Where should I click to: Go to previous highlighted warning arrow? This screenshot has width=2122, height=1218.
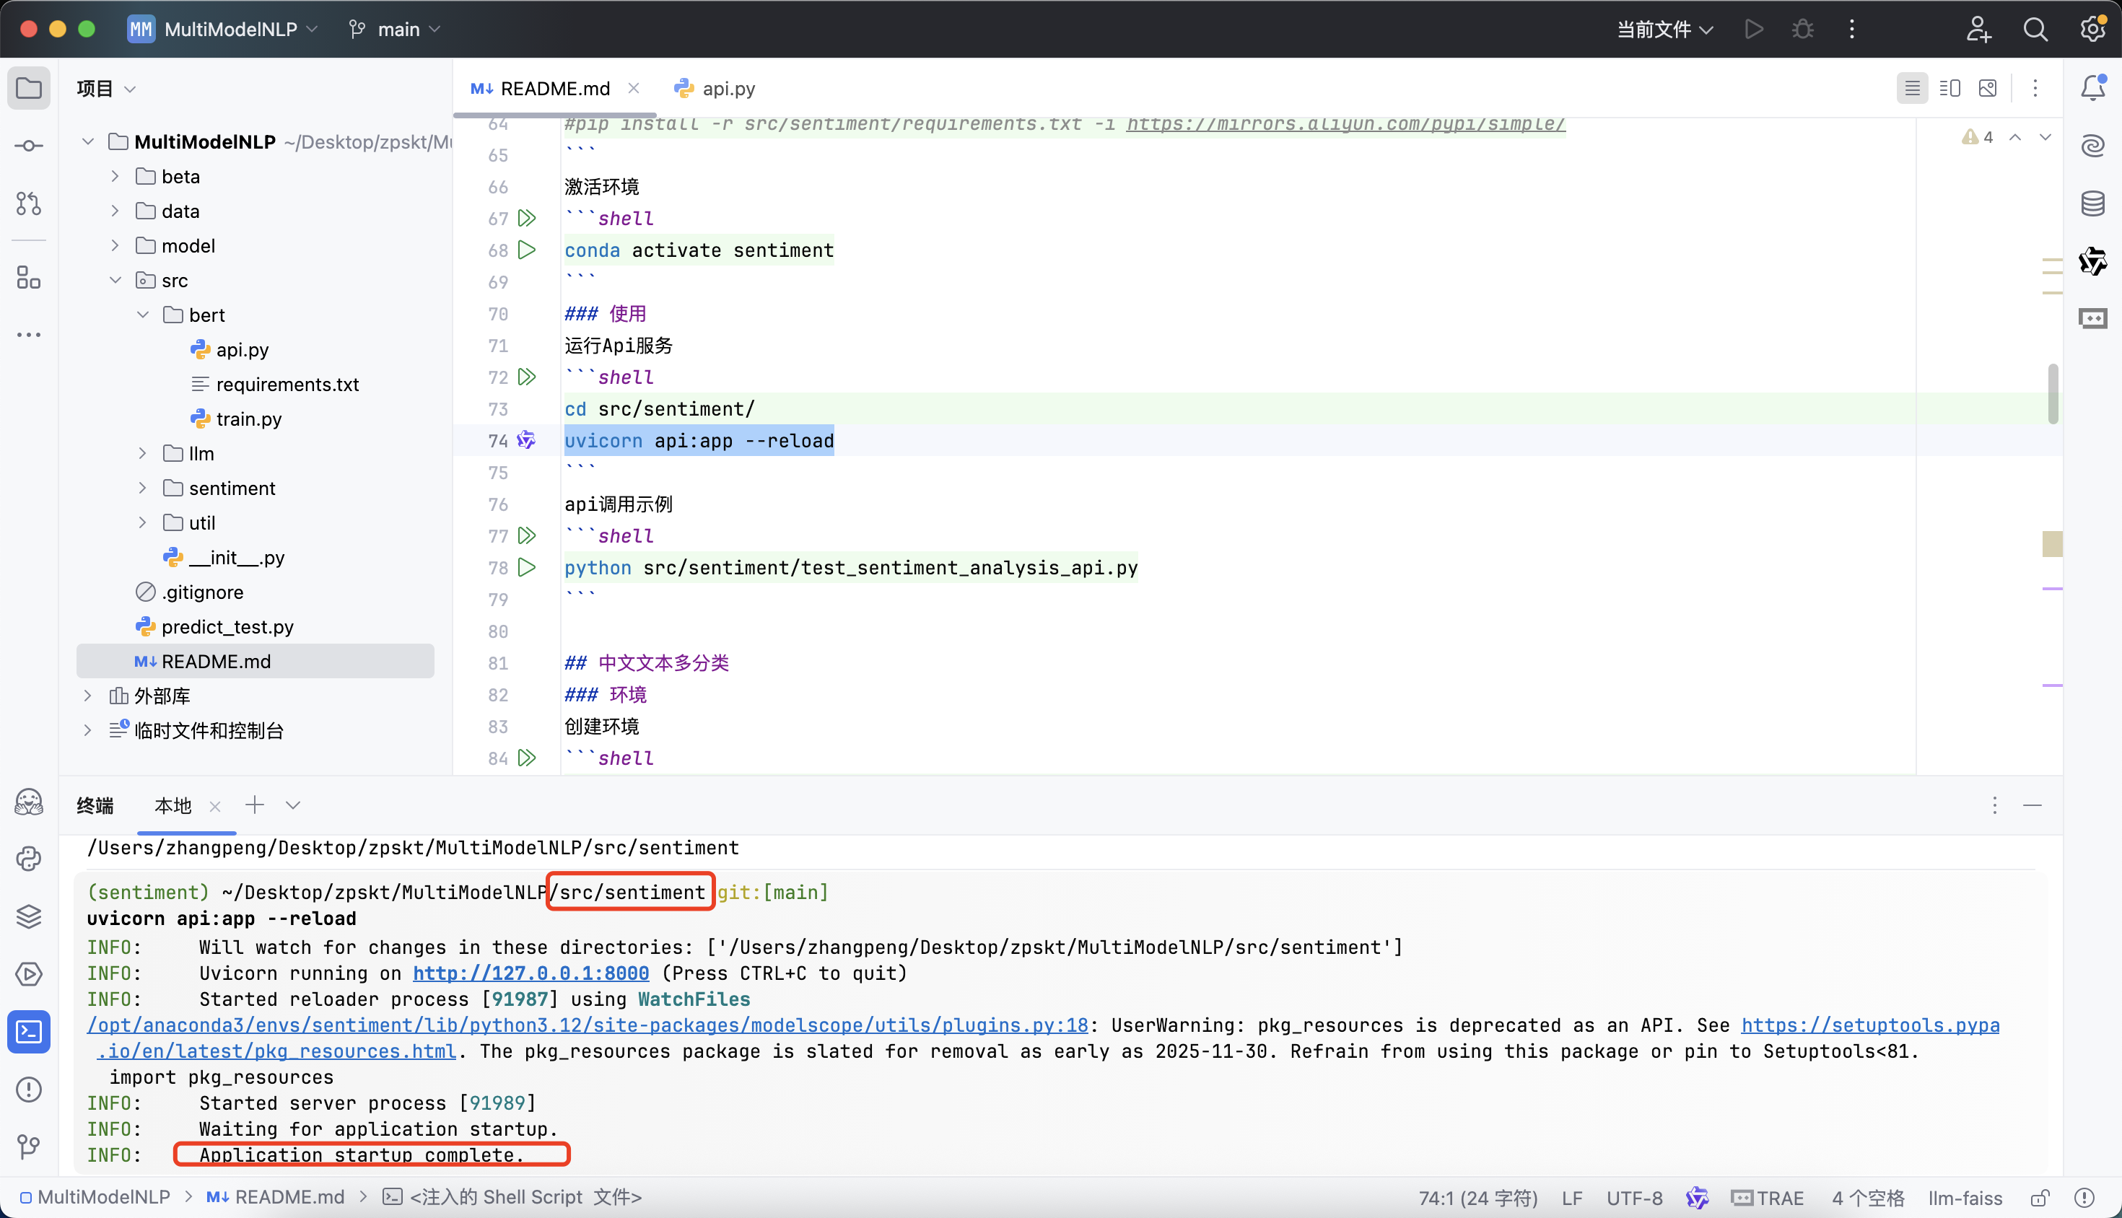pyautogui.click(x=2015, y=136)
